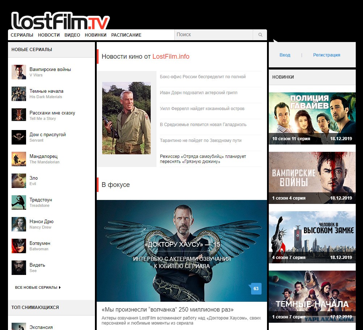Open the Мандалорец series title
The width and height of the screenshot is (363, 330).
click(x=43, y=156)
